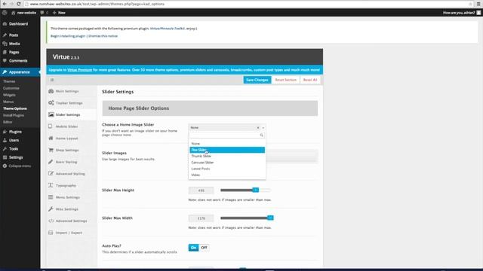
Task: Click the Misc Settings wrench icon
Action: 51,209
